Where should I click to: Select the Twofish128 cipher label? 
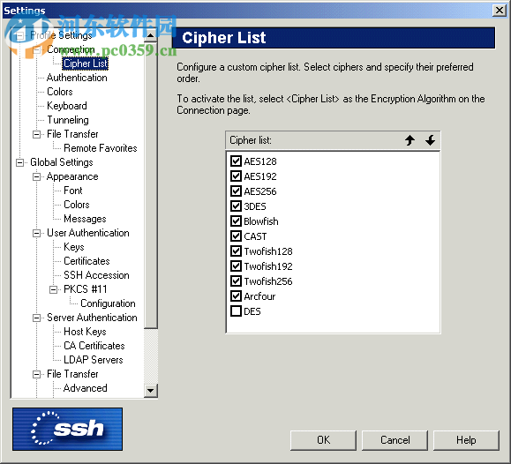point(268,251)
